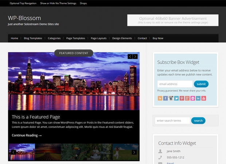This screenshot has height=164, width=226.
Task: Open the Twitter social icon
Action: [x=176, y=98]
